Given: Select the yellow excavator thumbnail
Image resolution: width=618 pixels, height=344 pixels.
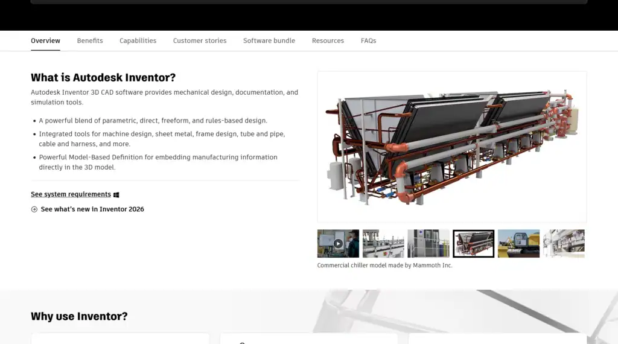Looking at the screenshot, I should click(518, 244).
